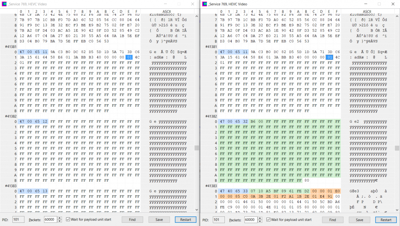
Task: Focus the PID field in left window
Action: click(18, 220)
